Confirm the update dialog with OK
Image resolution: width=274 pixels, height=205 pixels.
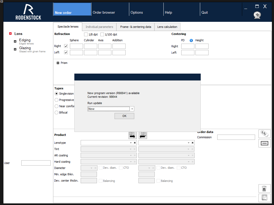125,116
